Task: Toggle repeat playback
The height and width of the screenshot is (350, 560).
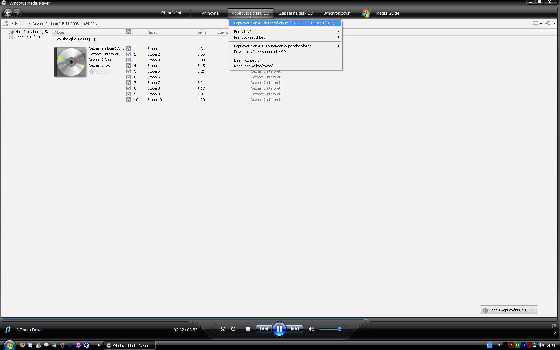Action: click(233, 329)
